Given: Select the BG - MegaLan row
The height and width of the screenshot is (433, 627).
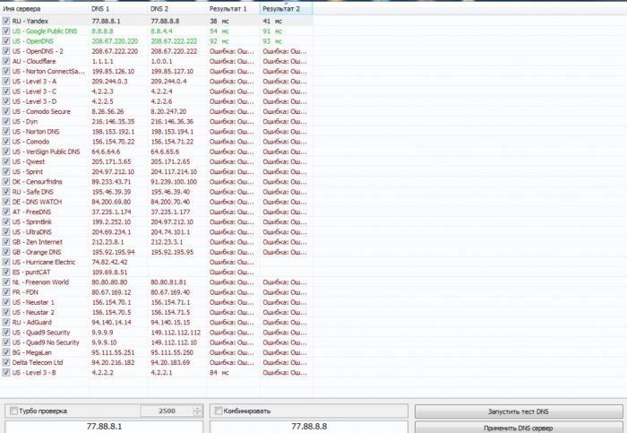Looking at the screenshot, I should (157, 352).
